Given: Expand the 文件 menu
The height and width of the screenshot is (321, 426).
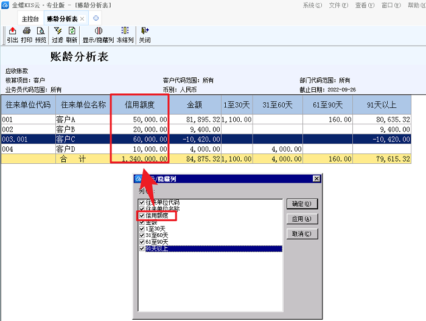Looking at the screenshot, I should point(338,5).
